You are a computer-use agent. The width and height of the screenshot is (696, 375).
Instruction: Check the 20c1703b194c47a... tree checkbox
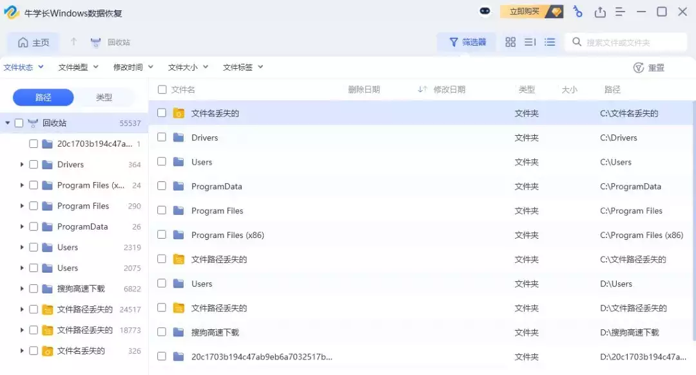(x=34, y=143)
